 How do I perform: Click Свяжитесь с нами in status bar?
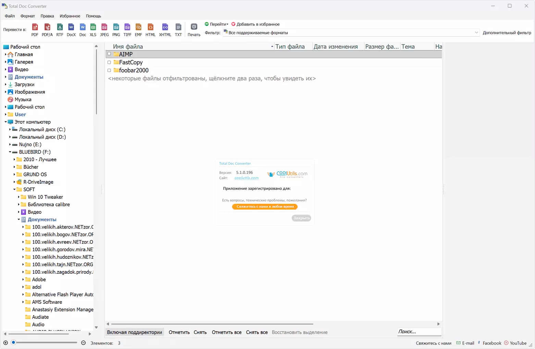(x=434, y=343)
